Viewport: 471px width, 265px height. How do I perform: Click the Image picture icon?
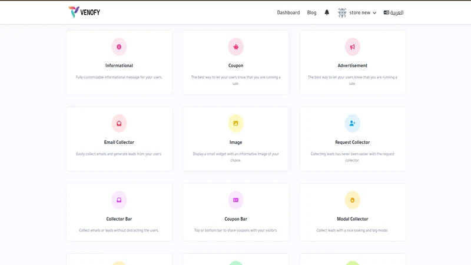236,124
